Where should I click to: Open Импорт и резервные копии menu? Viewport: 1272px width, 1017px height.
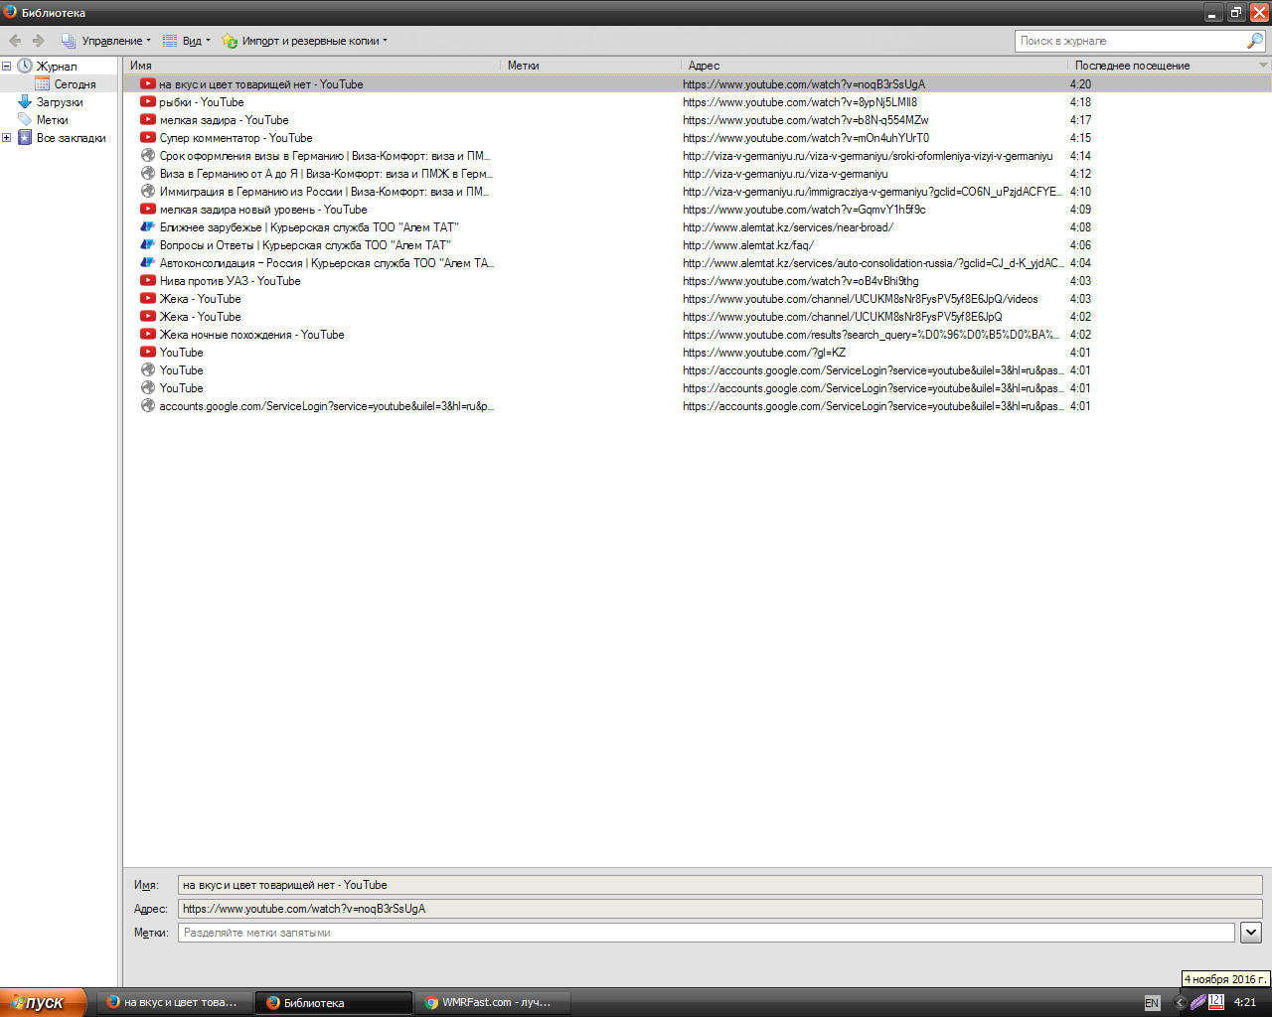click(304, 41)
